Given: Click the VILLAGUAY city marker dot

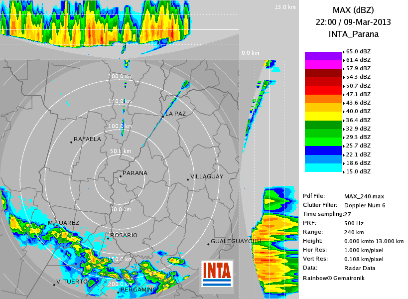Looking at the screenshot, I should pyautogui.click(x=187, y=179).
